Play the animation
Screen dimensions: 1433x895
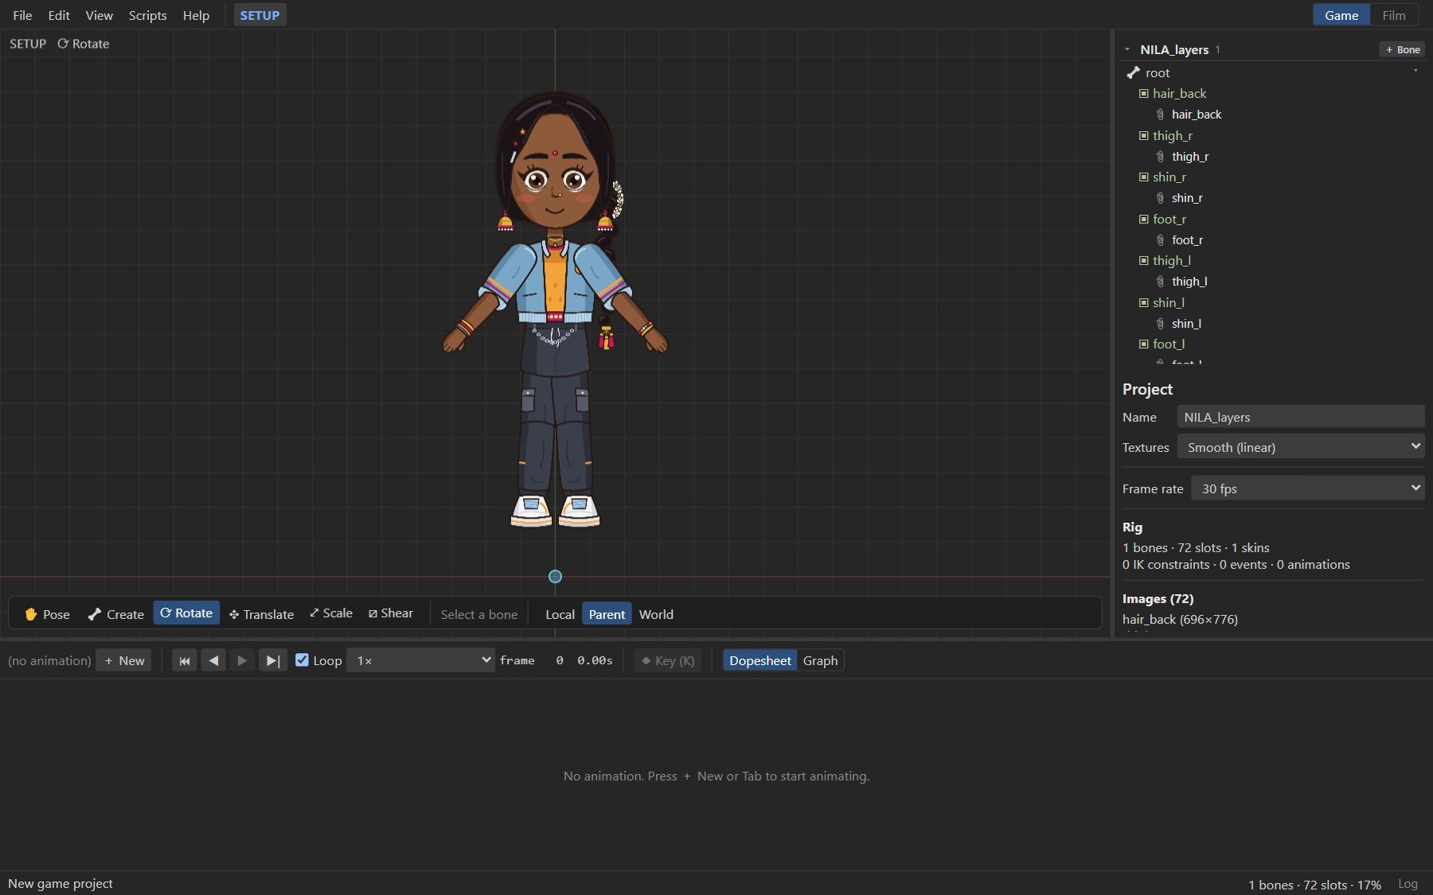pos(242,660)
